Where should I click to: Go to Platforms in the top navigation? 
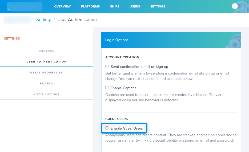point(90,6)
